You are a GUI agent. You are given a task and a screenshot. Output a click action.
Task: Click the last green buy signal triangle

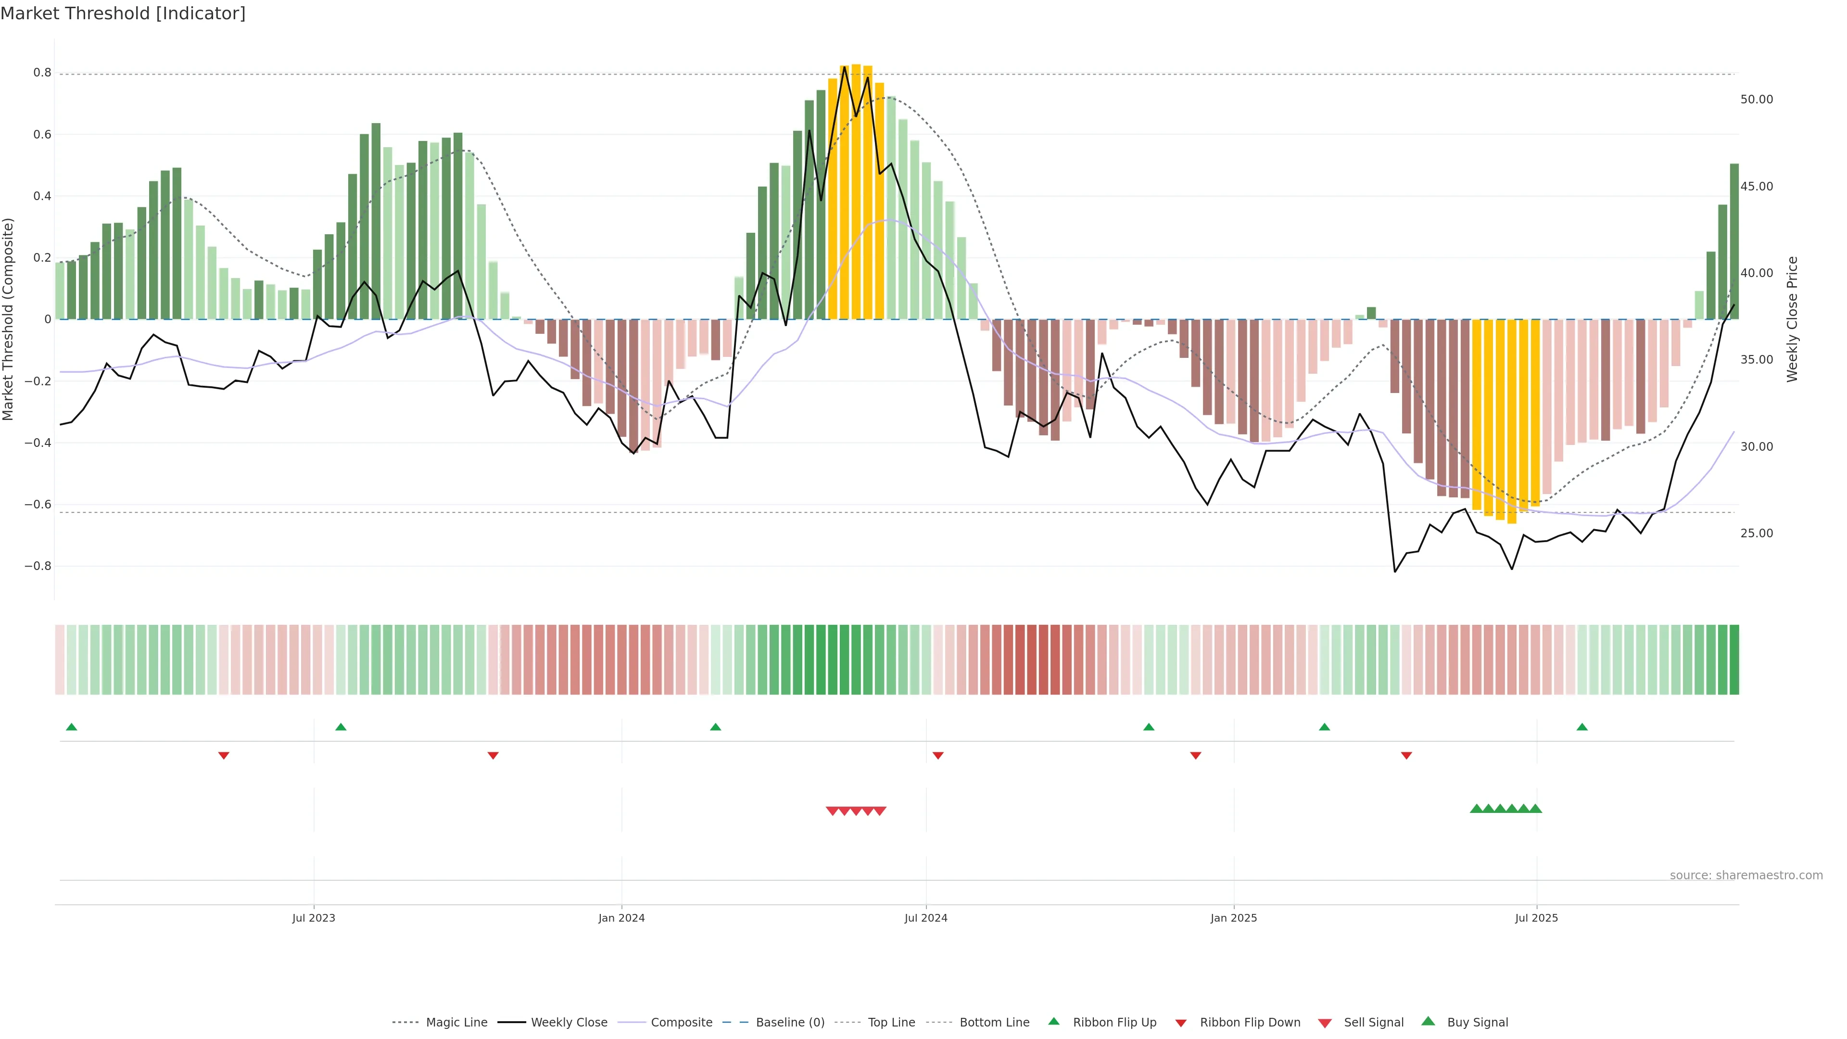point(1535,809)
